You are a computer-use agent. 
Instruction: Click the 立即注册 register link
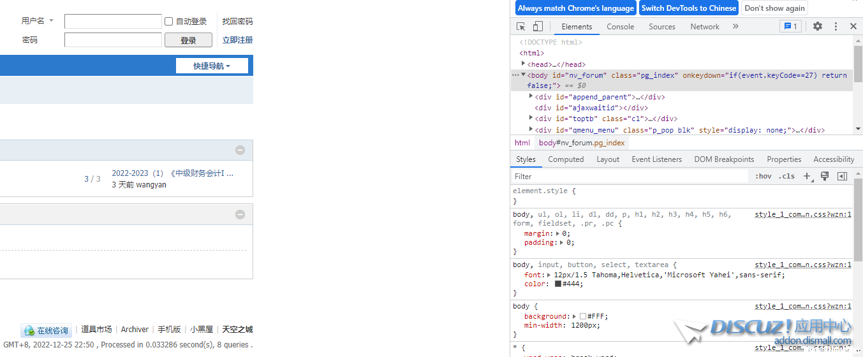click(237, 40)
